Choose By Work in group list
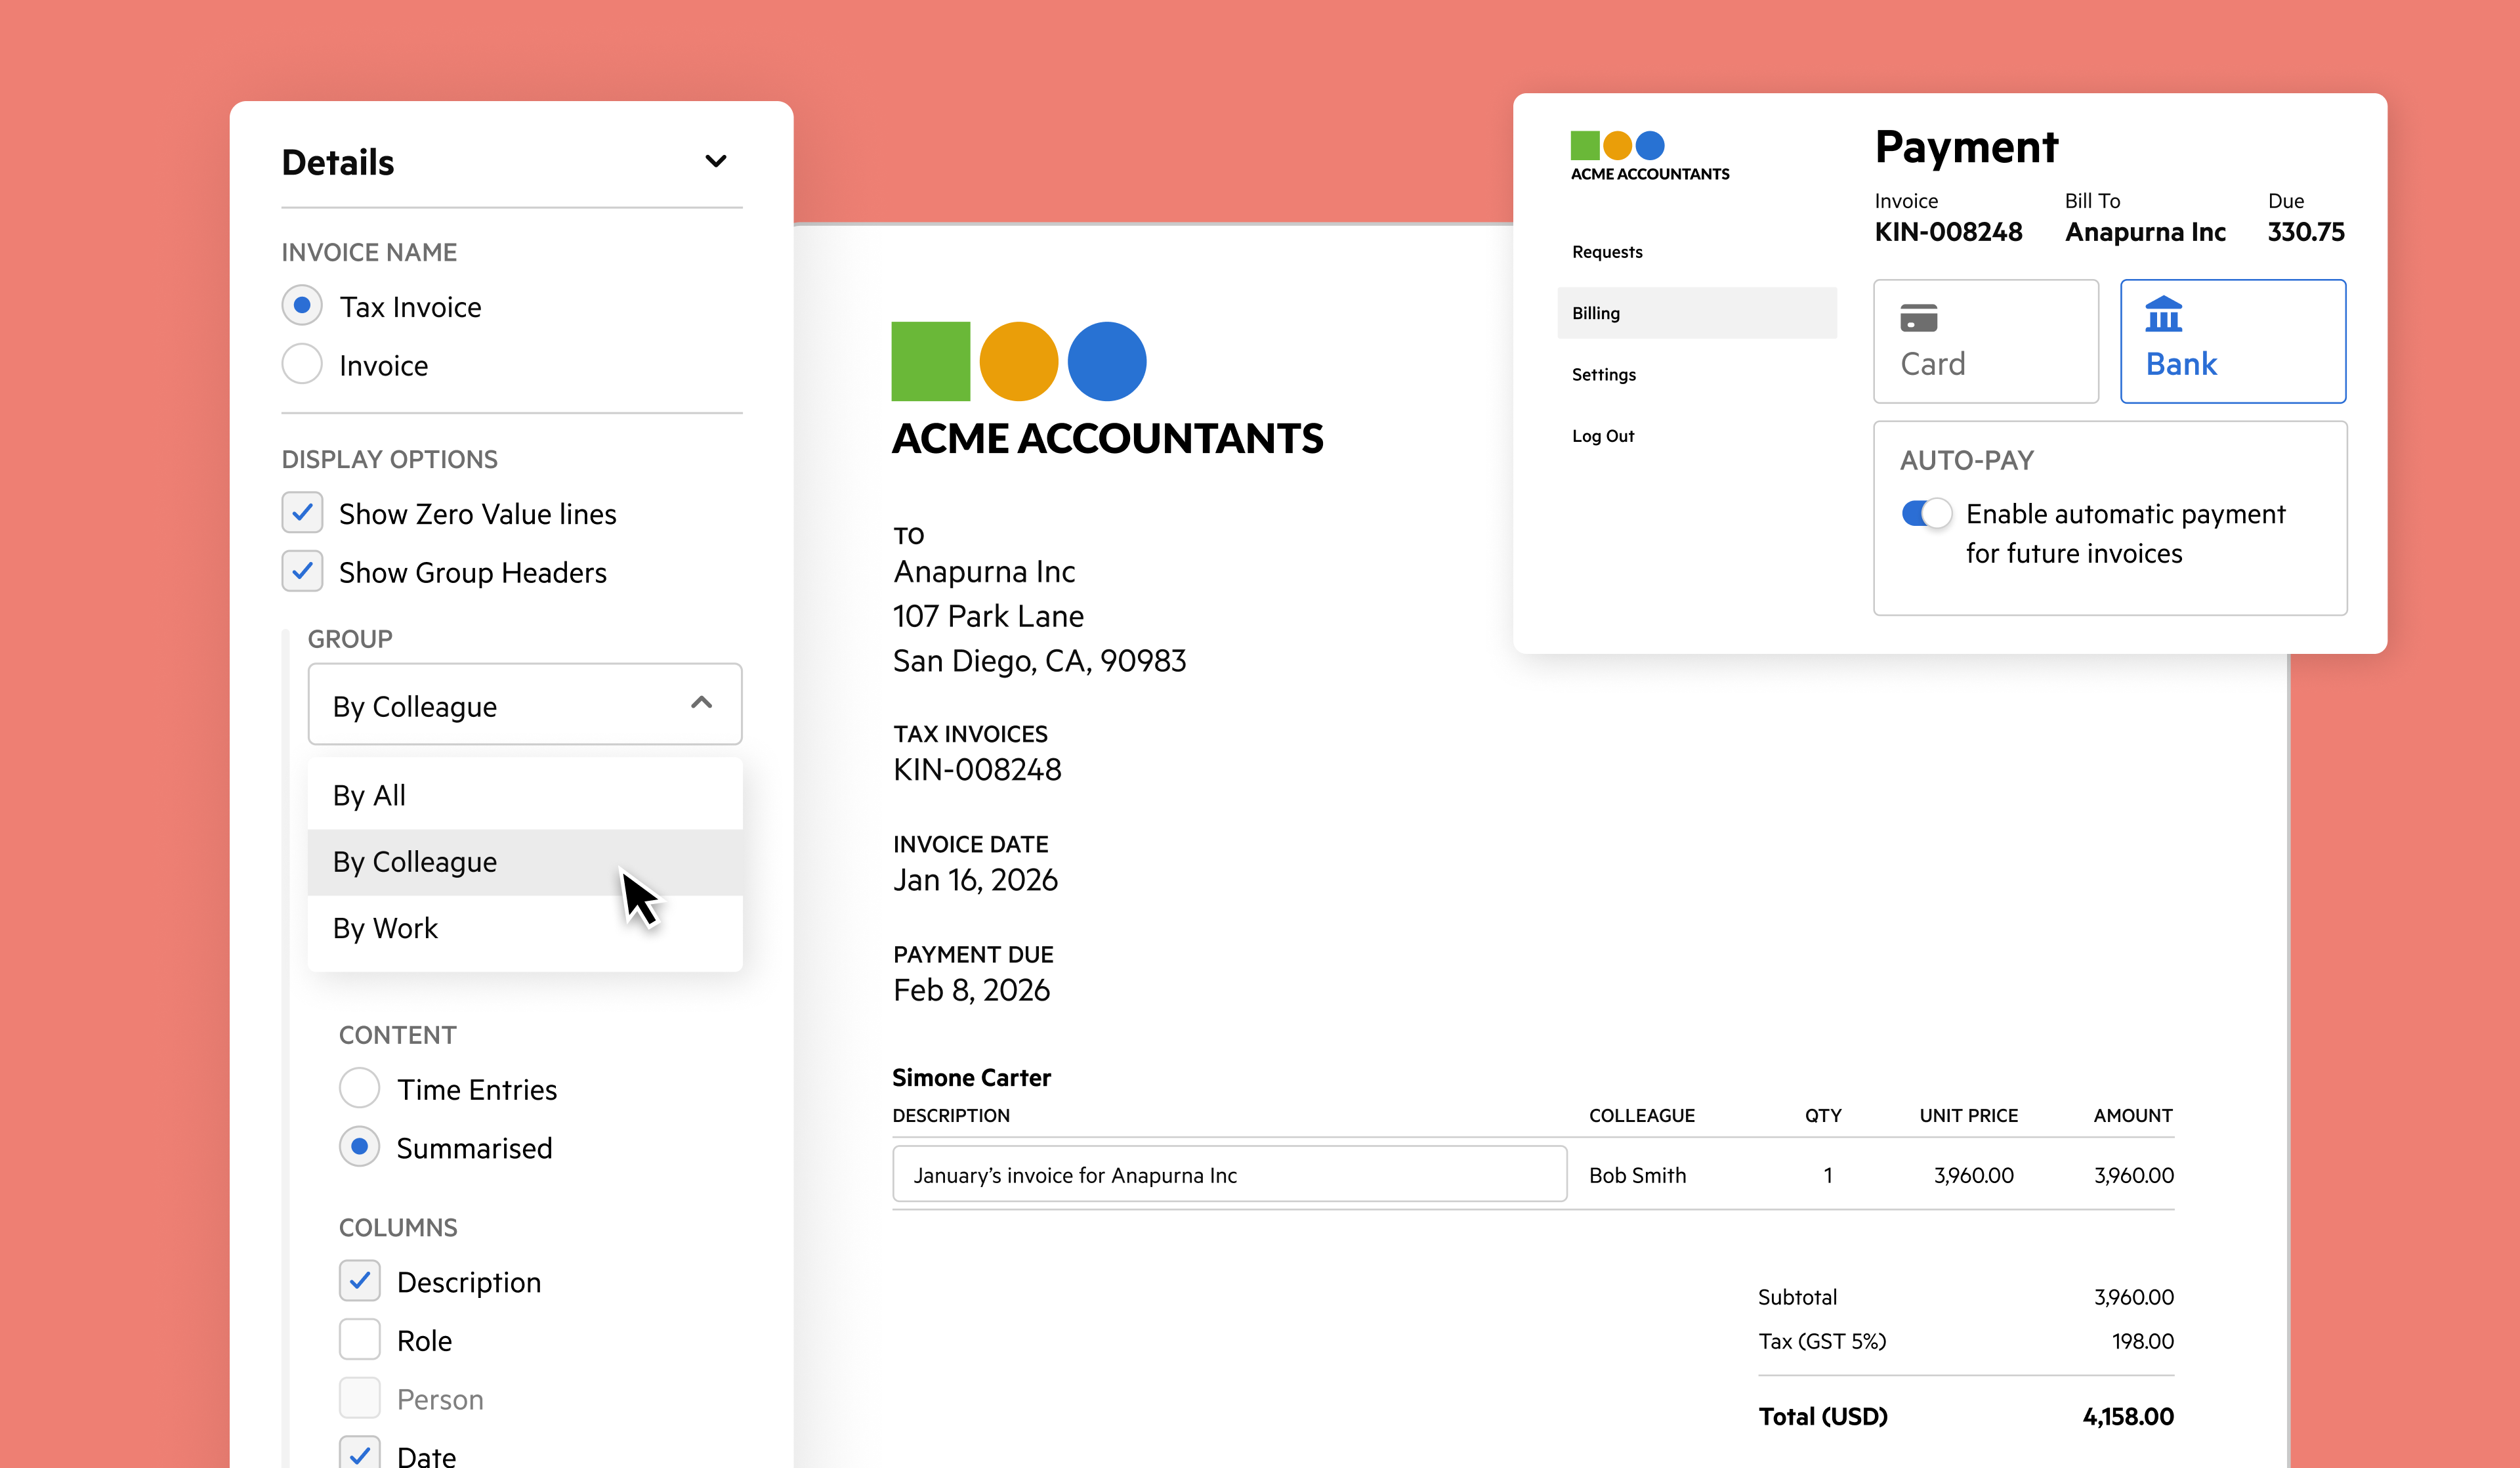The width and height of the screenshot is (2520, 1468). (386, 928)
